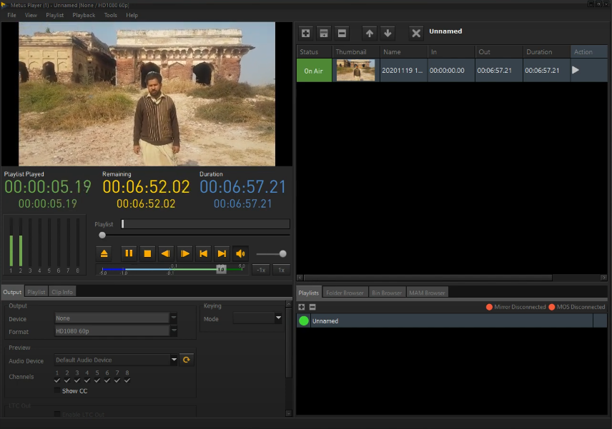Toggle preview channel 3 checkbox

coord(77,380)
